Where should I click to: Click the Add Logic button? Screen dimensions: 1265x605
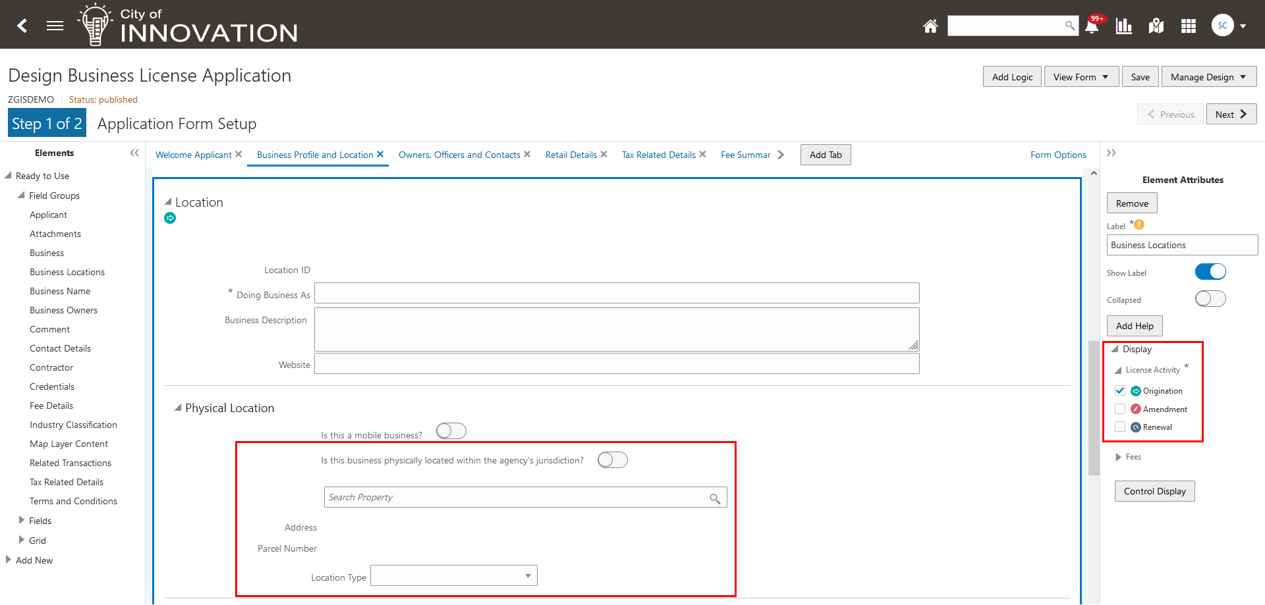coord(1013,77)
